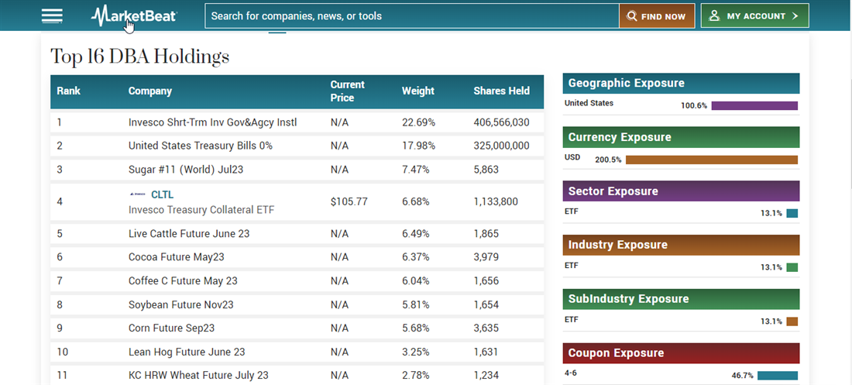852x385 pixels.
Task: Click the magnifier icon in Find Now
Action: click(x=632, y=16)
